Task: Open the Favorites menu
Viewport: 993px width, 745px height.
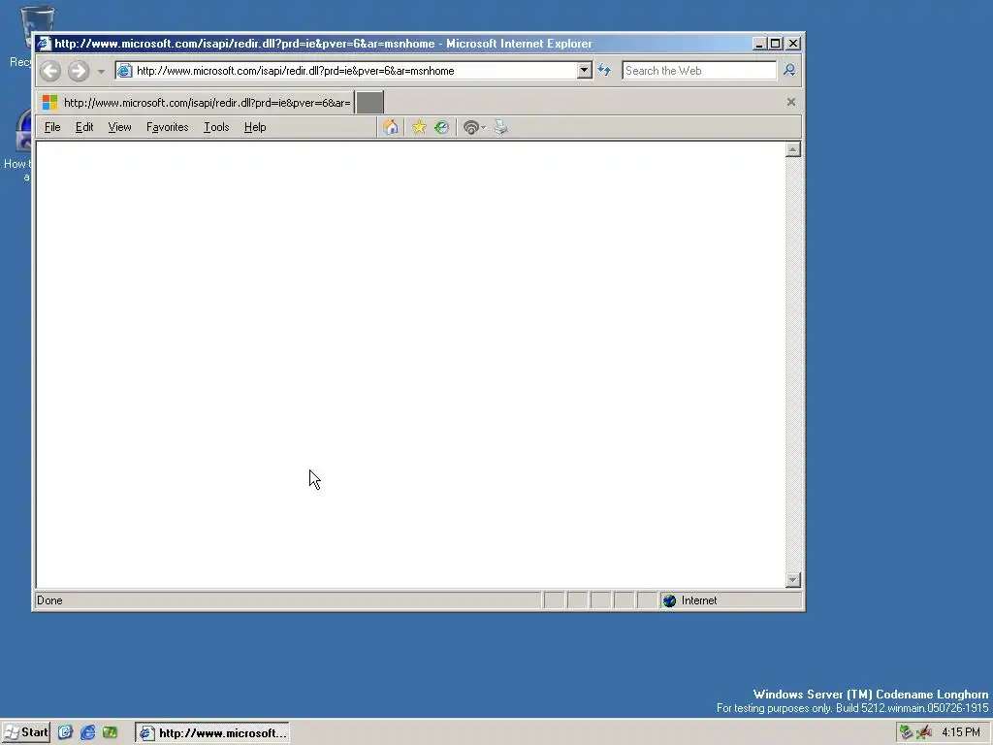Action: tap(167, 127)
